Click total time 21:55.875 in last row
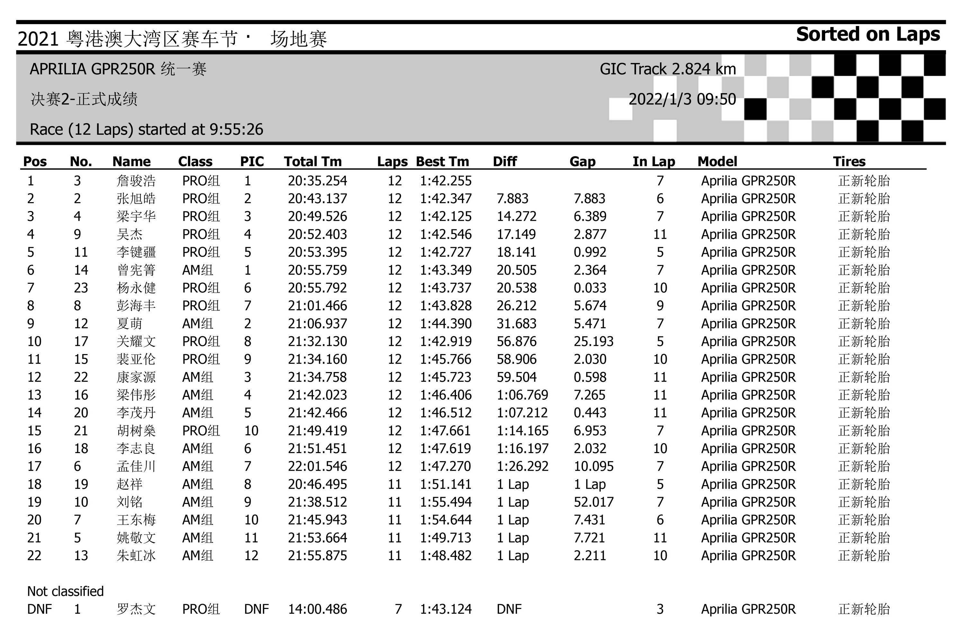 tap(317, 556)
